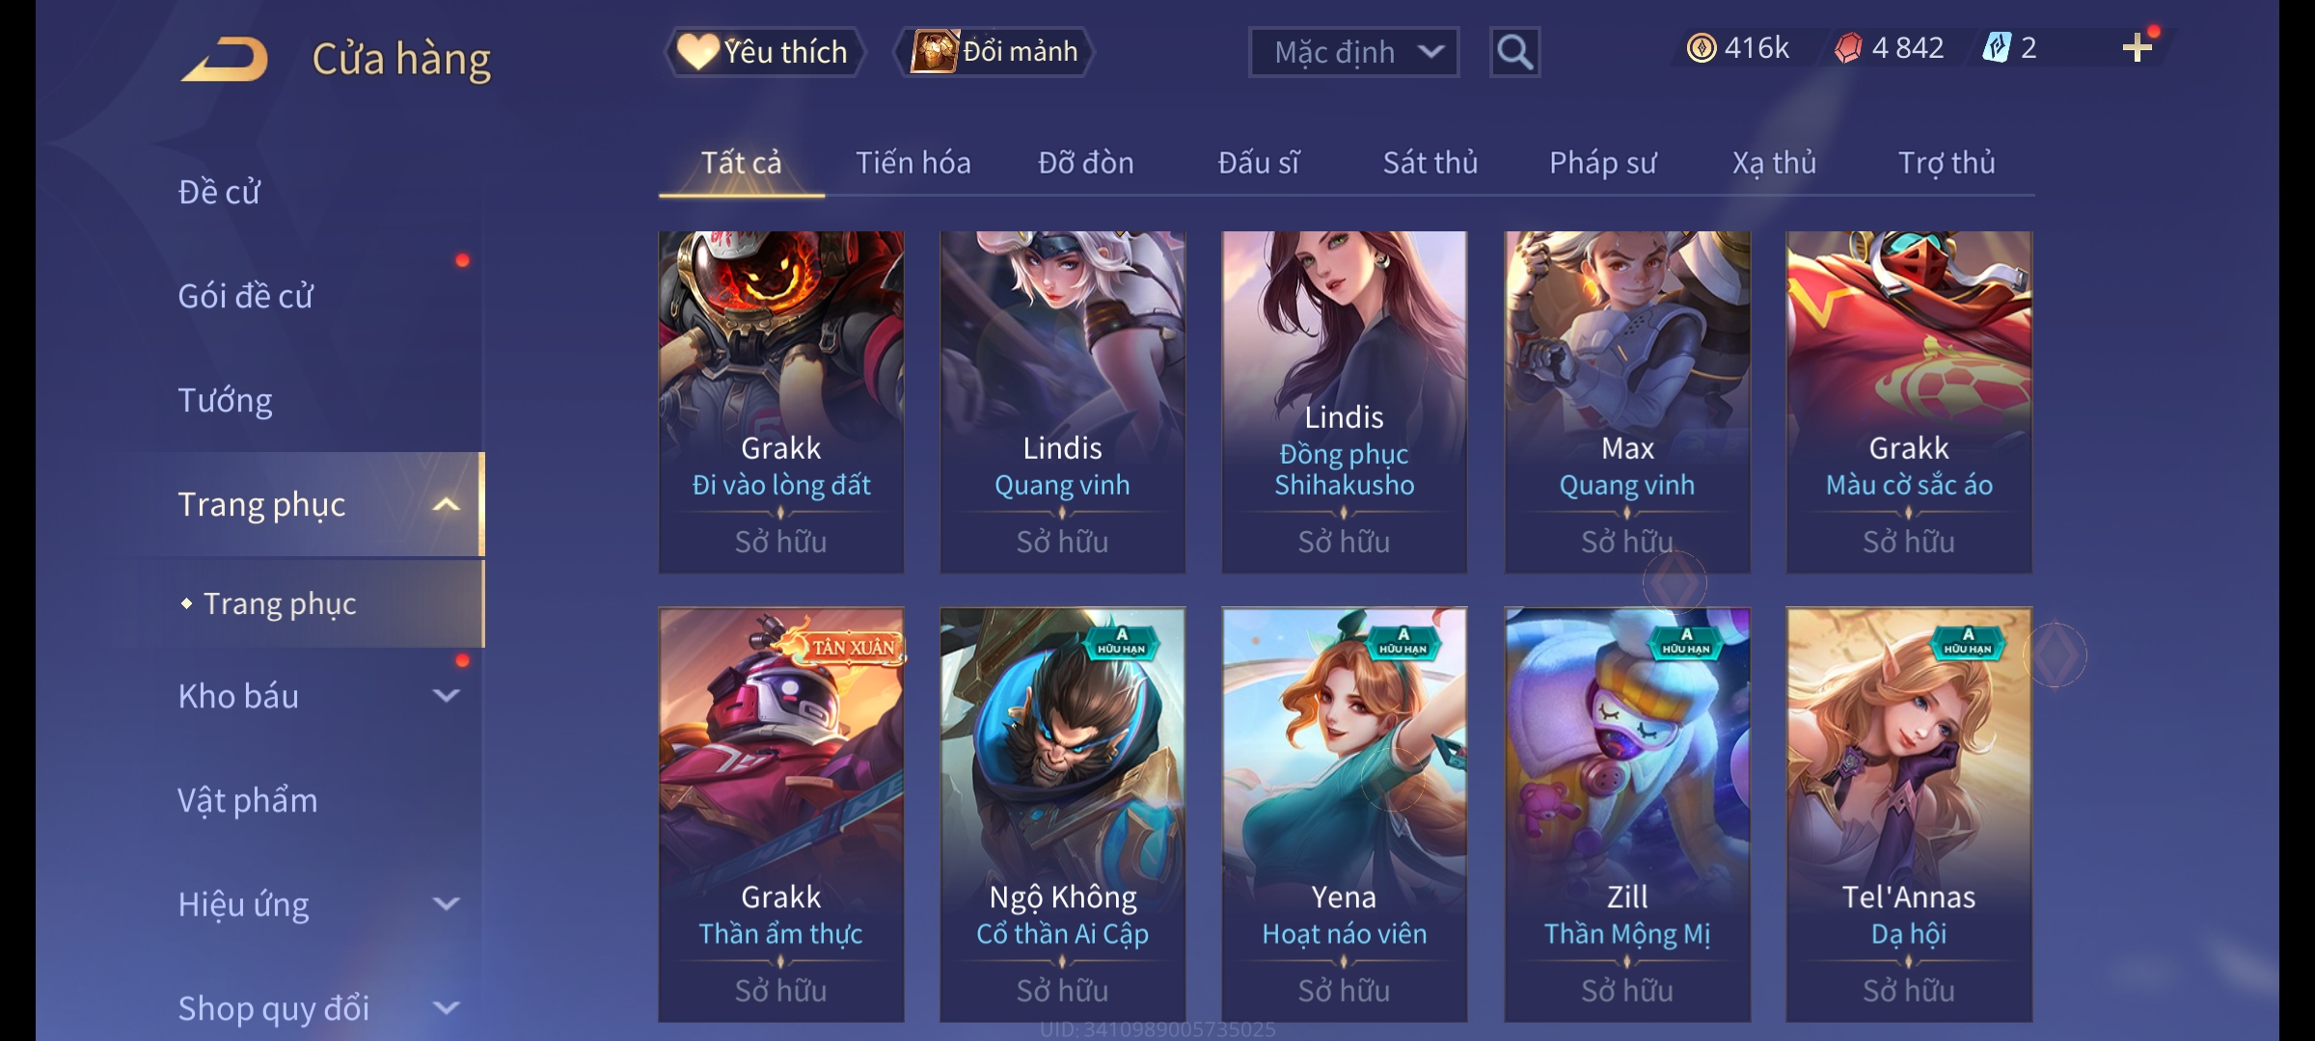
Task: Open Yêu thích favorites heart button
Action: 763,52
